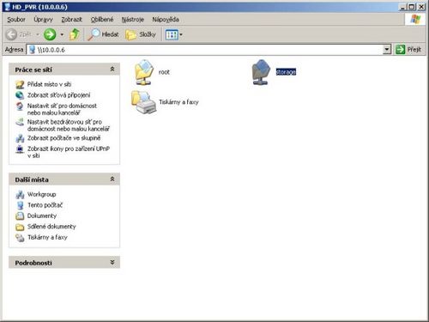Open the Nápověda menu
429x322 pixels.
tap(166, 20)
